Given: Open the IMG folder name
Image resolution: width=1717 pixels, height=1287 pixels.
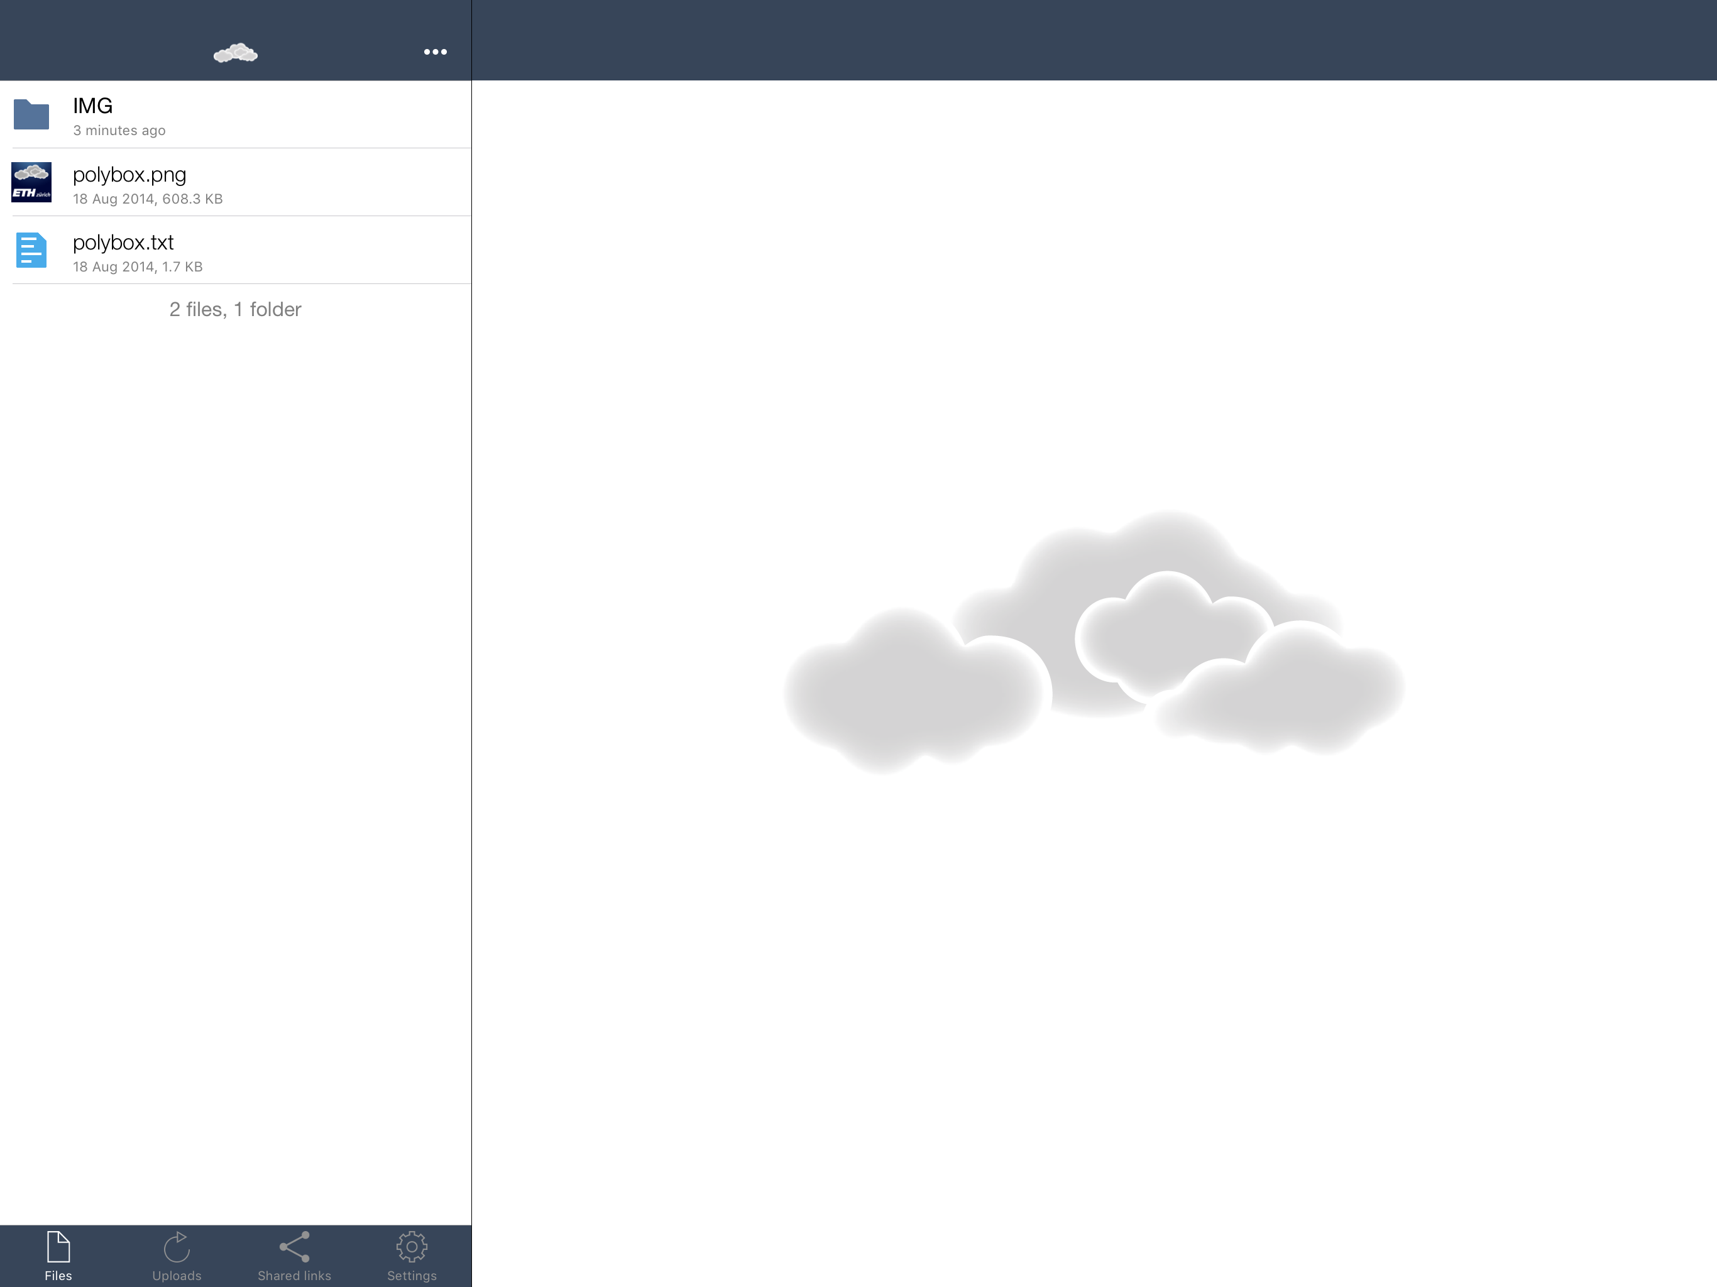Looking at the screenshot, I should pos(92,106).
